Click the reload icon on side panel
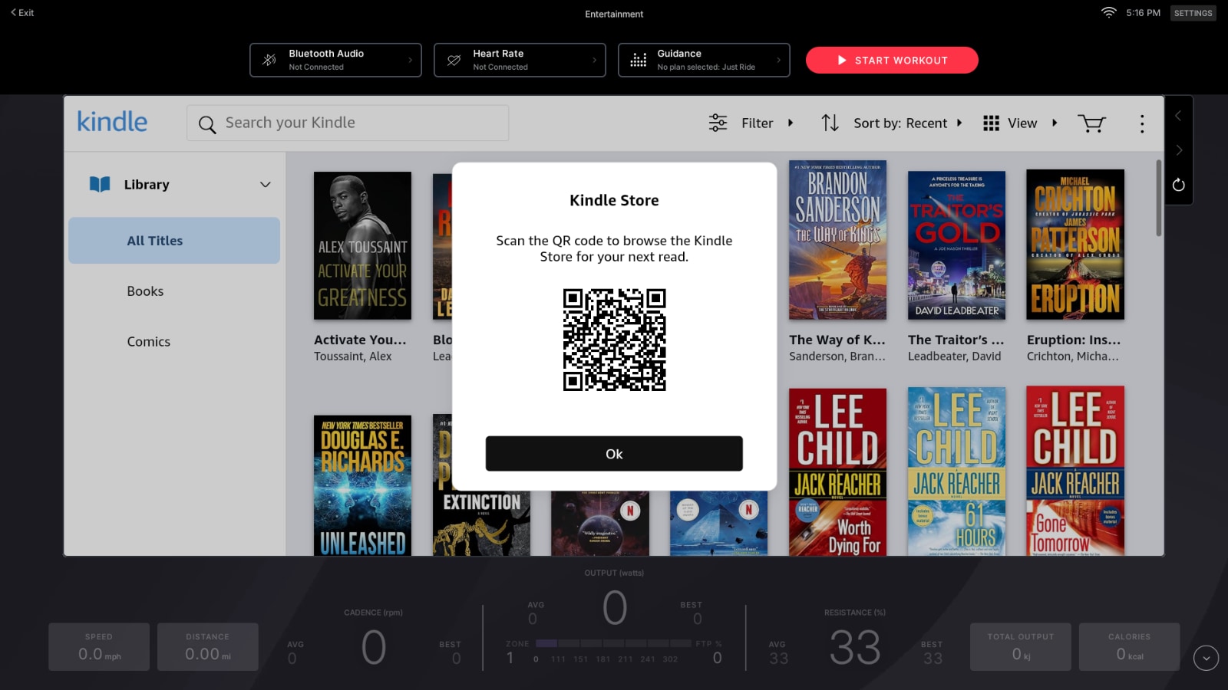 point(1179,185)
